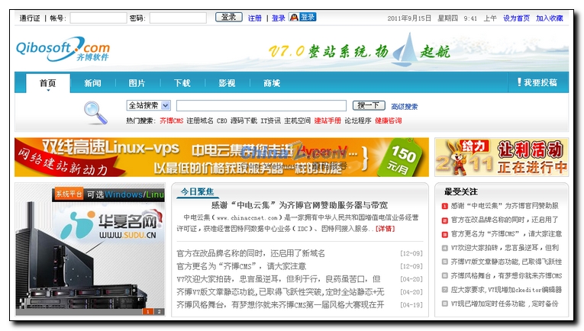The width and height of the screenshot is (584, 331).
Task: Open the 全站搜索 scope dropdown
Action: click(148, 105)
